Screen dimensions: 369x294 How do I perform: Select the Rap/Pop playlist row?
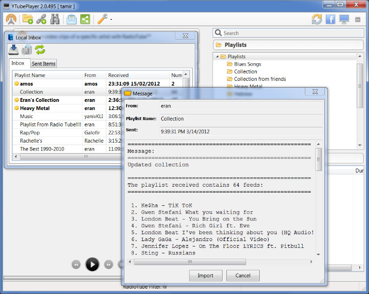coord(30,133)
